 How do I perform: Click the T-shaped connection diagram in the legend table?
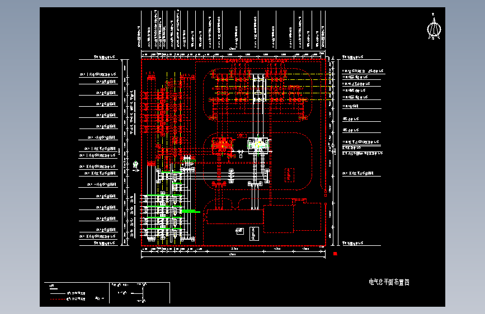(139, 293)
